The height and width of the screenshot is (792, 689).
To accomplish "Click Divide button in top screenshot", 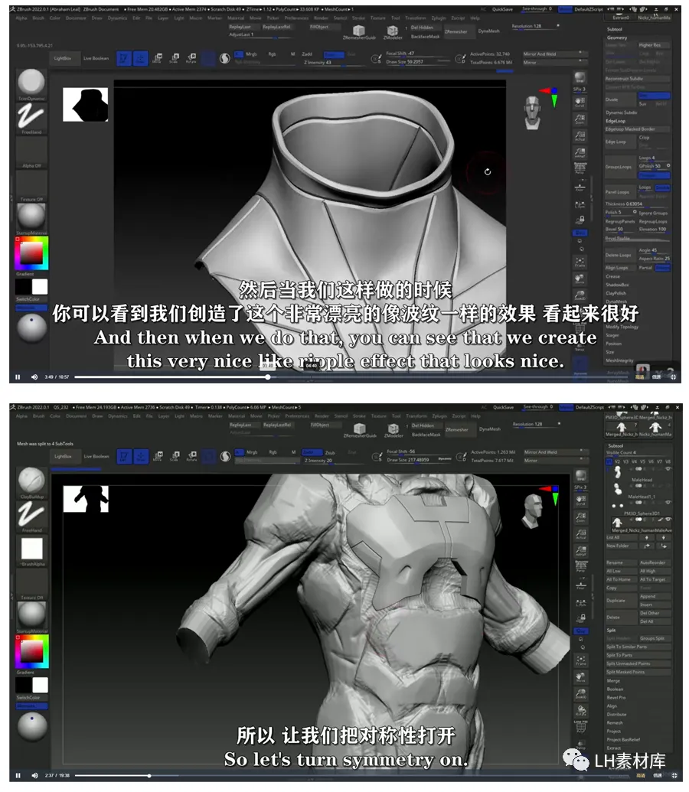I will click(620, 99).
